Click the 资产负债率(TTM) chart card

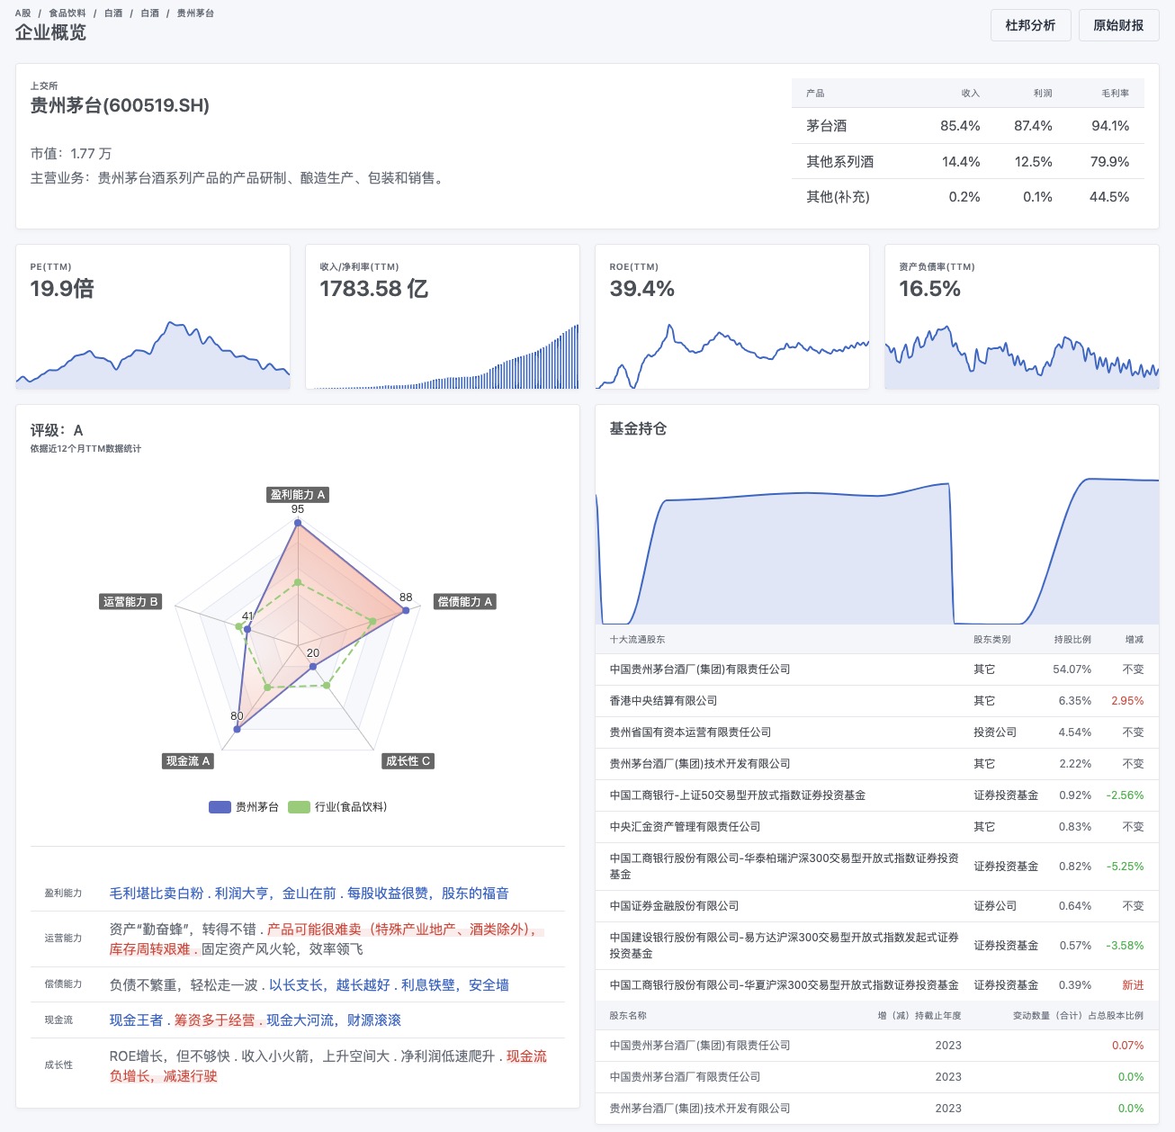(x=1021, y=317)
